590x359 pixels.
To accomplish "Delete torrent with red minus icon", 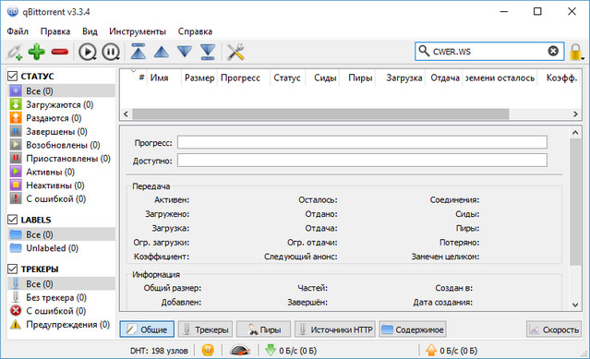I will (60, 52).
